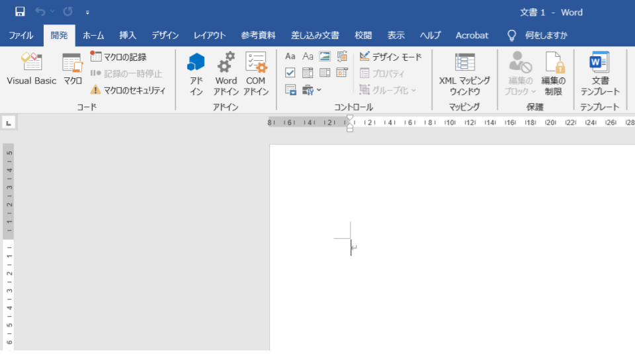
Task: Switch to the ホーム (Home) tab
Action: pos(93,36)
